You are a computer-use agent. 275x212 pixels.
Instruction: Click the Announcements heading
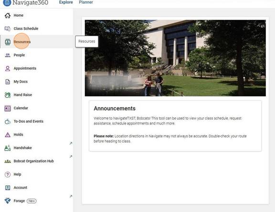click(115, 108)
